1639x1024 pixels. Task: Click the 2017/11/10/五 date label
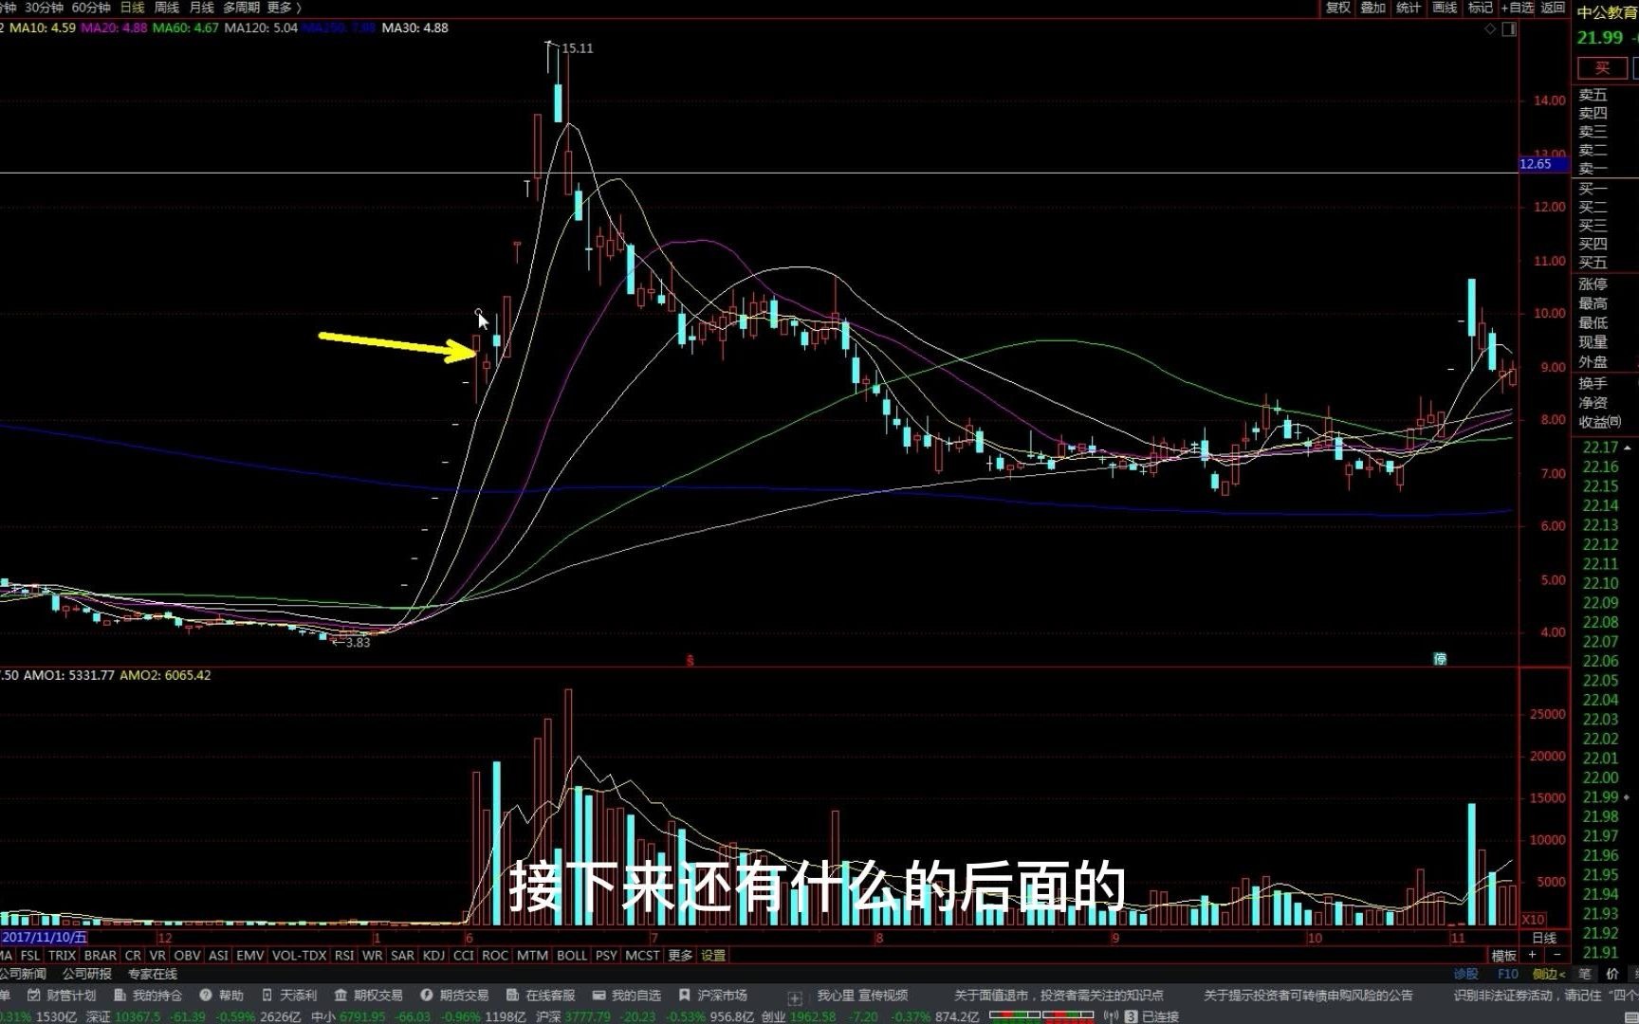(x=44, y=938)
